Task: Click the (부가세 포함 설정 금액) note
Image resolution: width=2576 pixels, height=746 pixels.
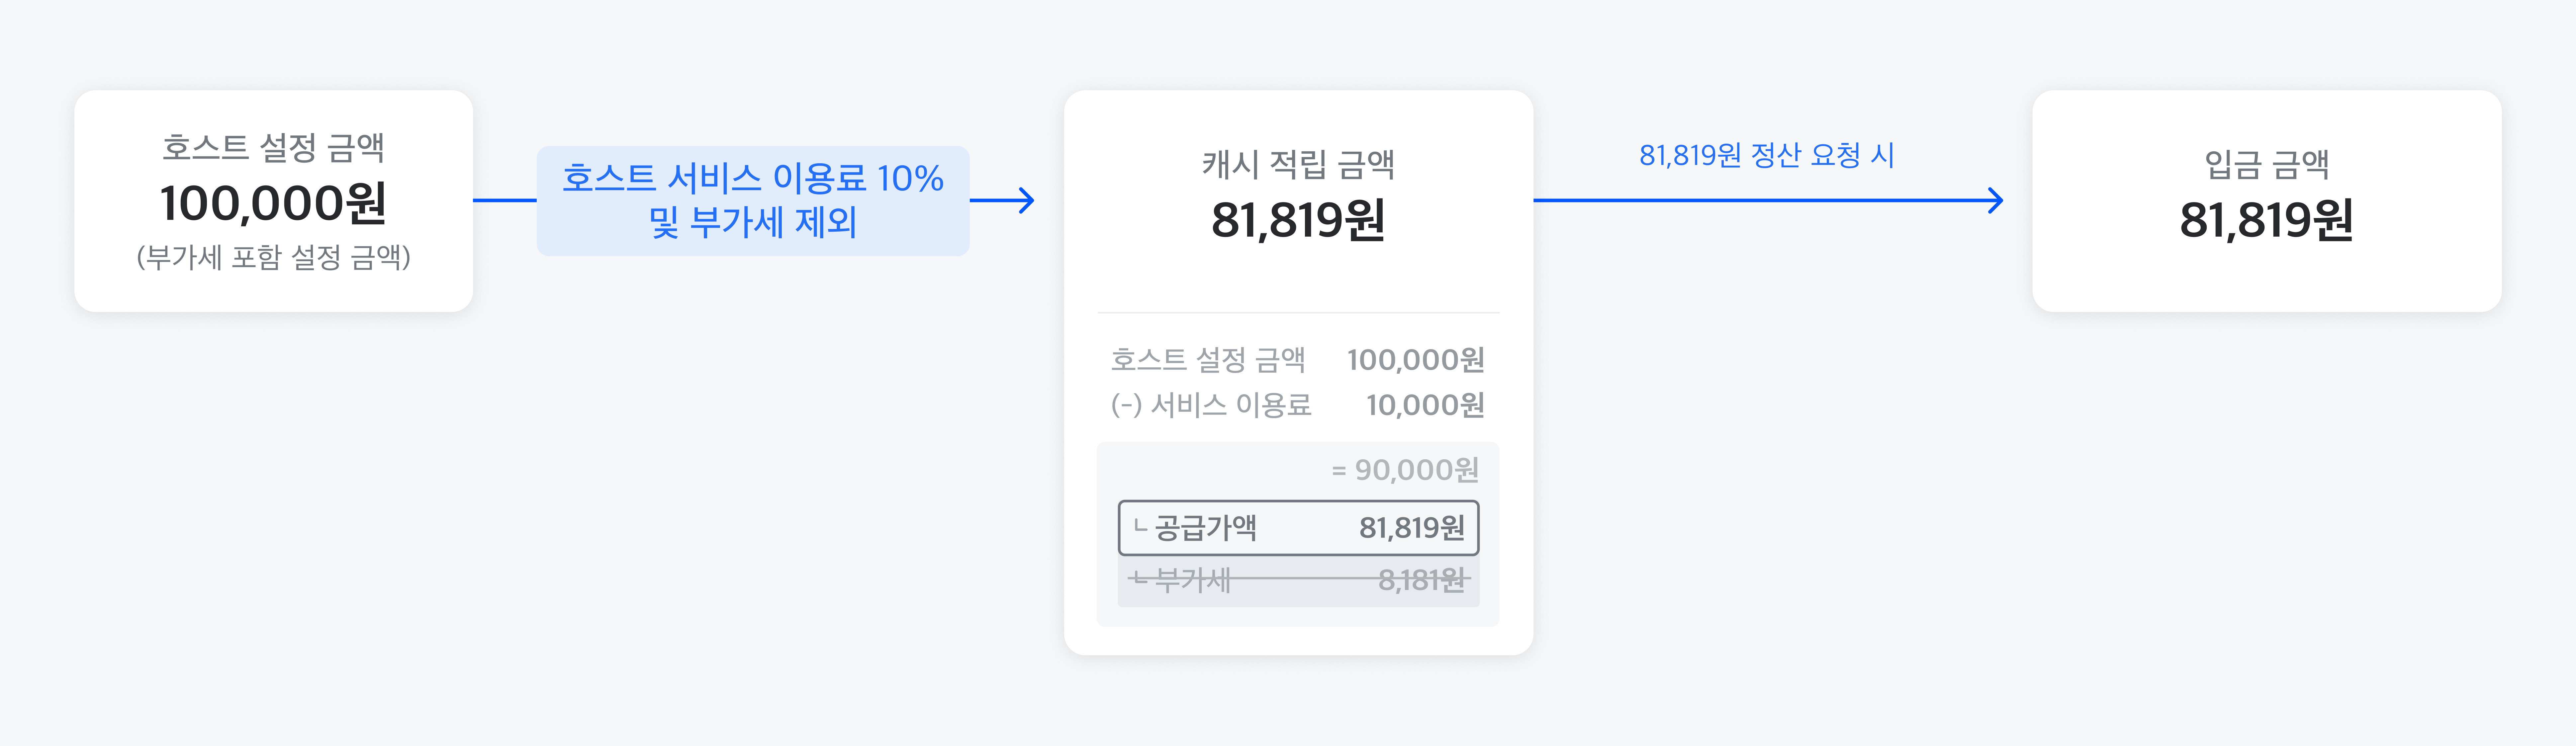Action: pyautogui.click(x=273, y=258)
